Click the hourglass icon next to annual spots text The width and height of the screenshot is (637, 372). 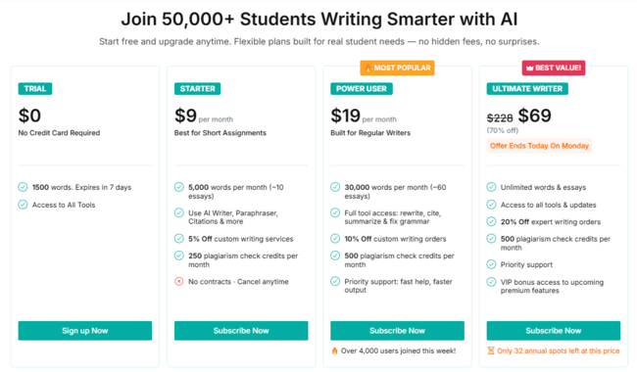[491, 350]
